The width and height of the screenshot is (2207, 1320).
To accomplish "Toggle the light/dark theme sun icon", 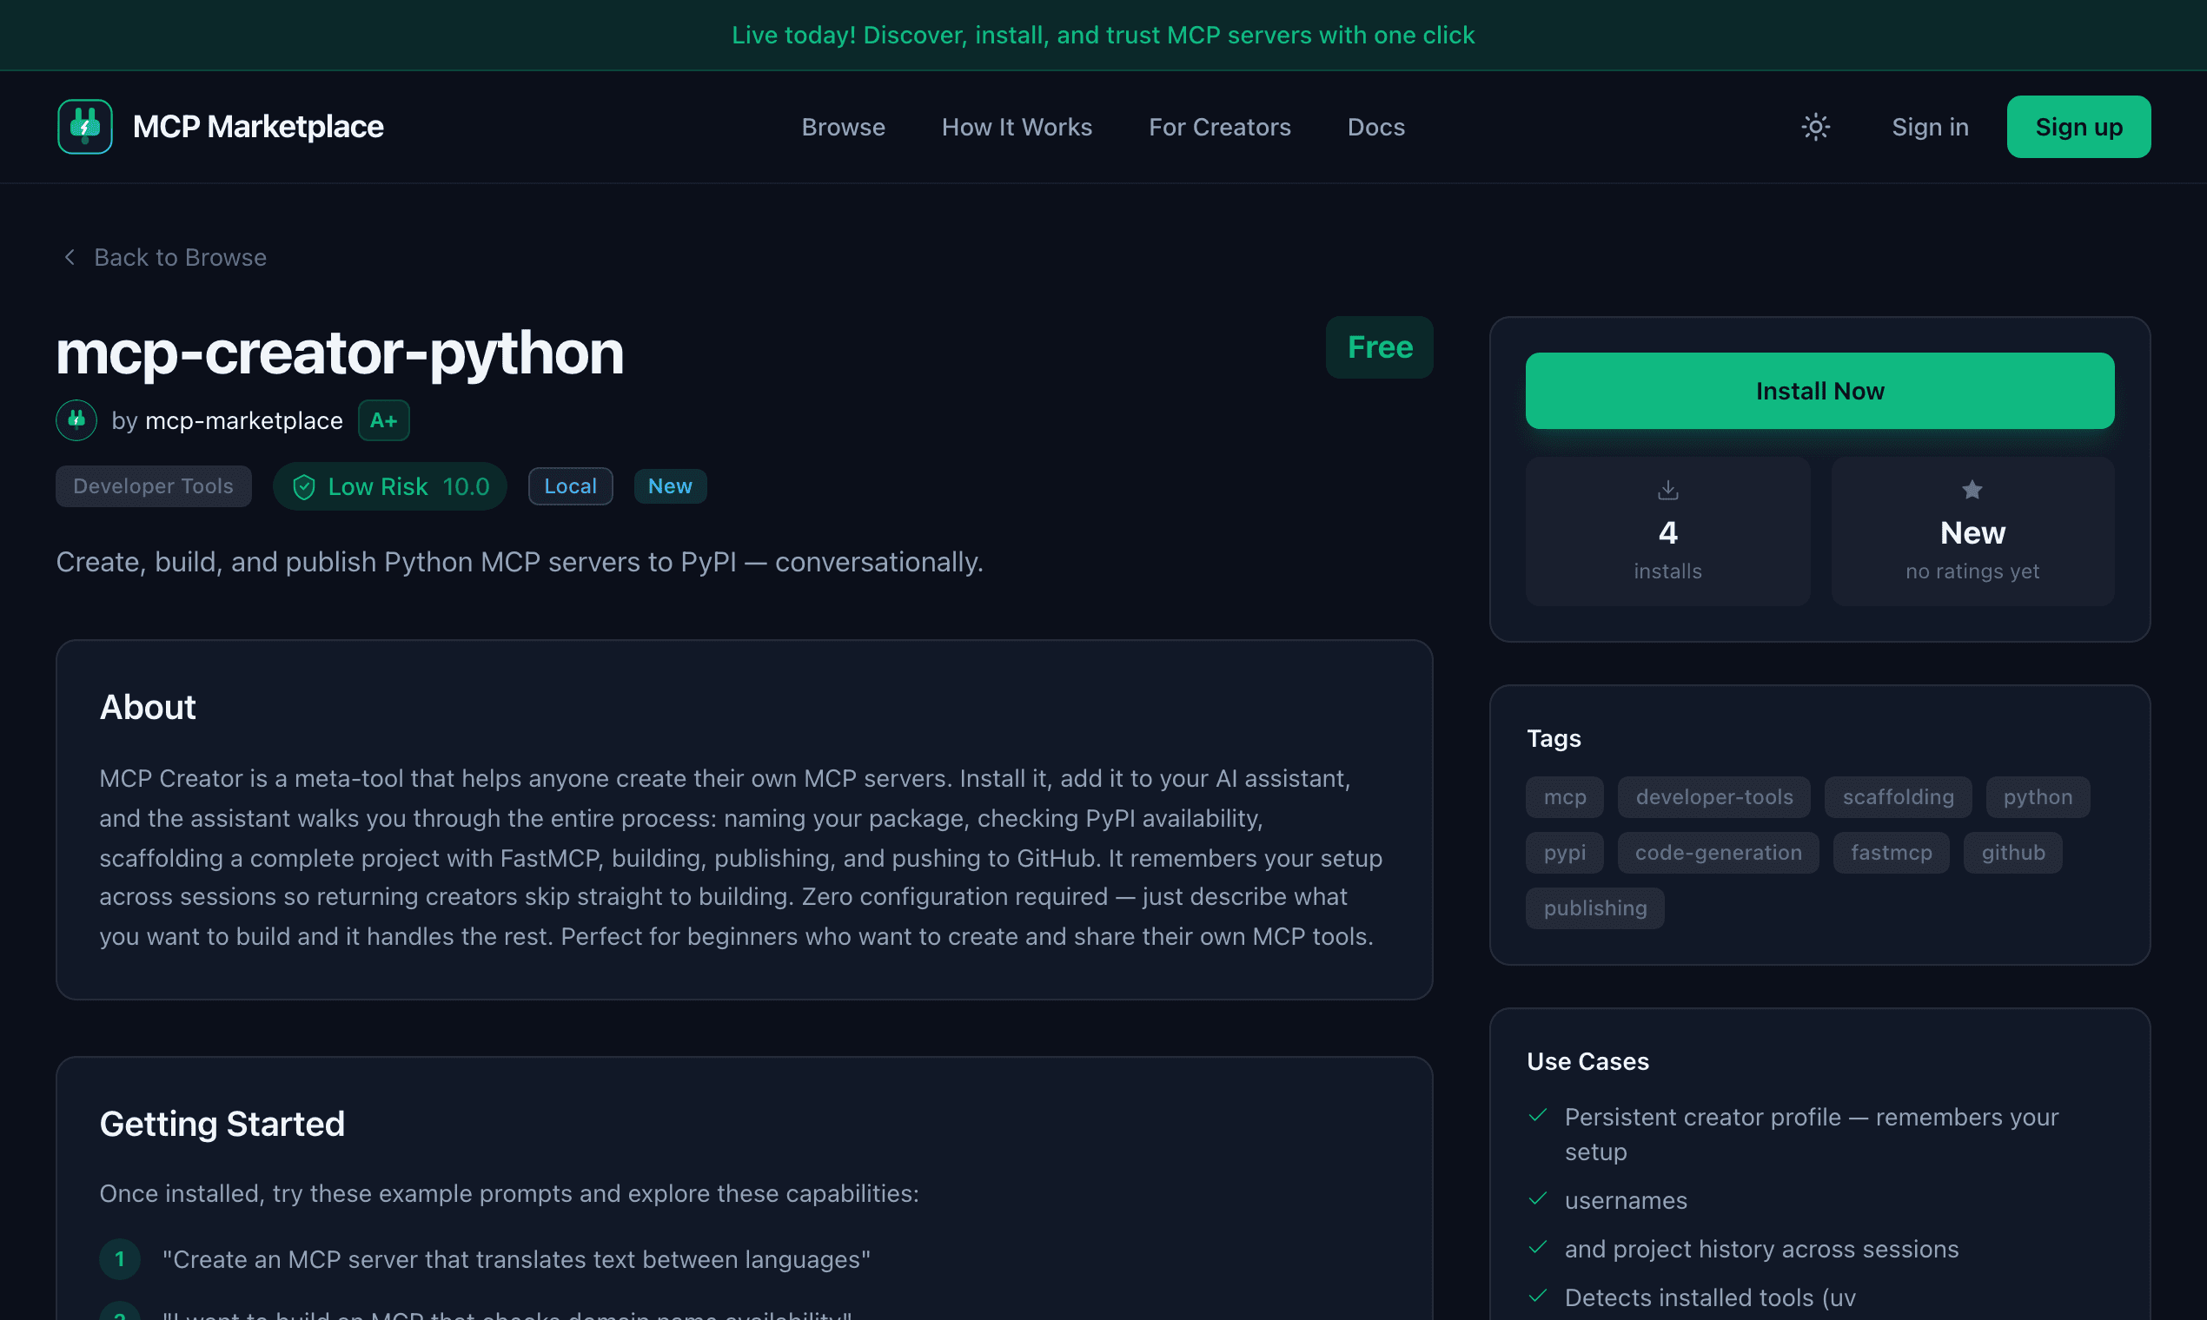I will [x=1815, y=126].
